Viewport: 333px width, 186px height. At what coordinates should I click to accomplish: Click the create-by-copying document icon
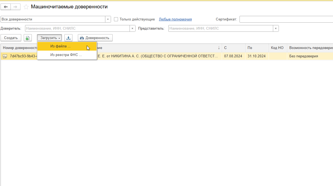point(27,38)
